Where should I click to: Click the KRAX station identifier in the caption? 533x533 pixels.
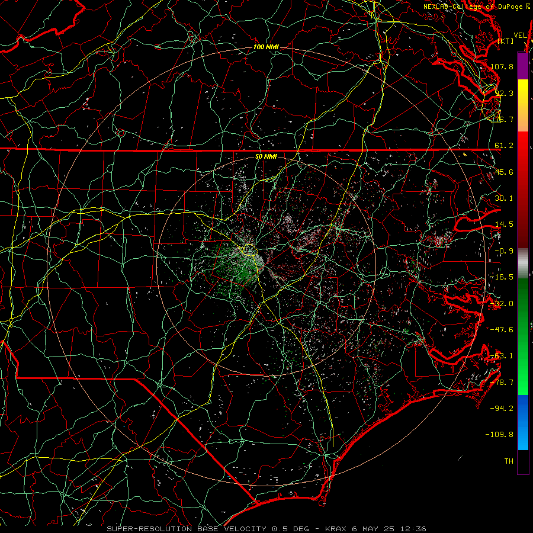[x=336, y=529]
